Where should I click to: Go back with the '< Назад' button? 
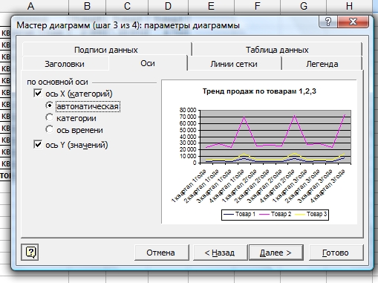tap(220, 253)
